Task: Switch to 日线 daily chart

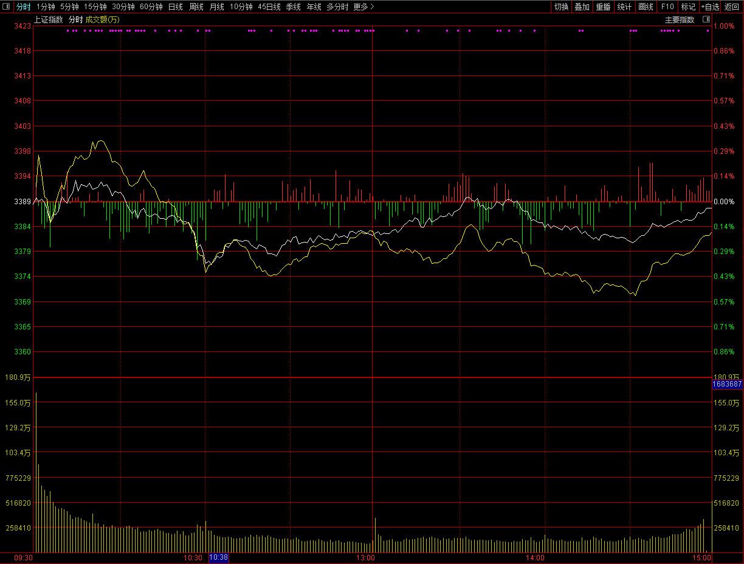Action: point(175,7)
